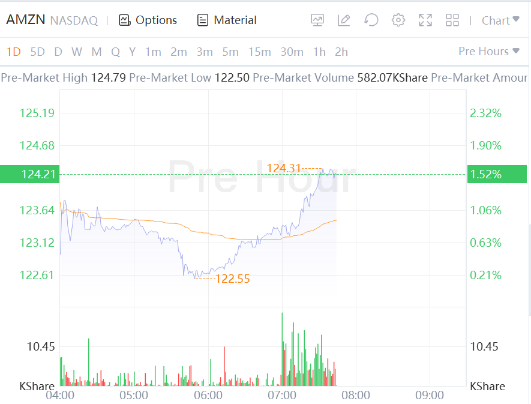Viewport: 531px width, 404px height.
Task: Click the 07:00 time axis marker
Action: (282, 395)
